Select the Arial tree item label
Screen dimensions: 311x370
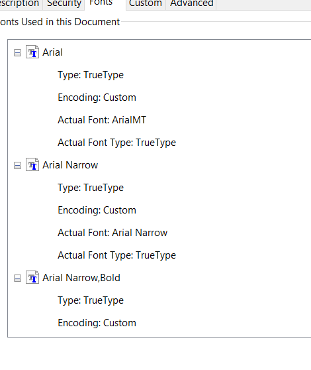(52, 52)
